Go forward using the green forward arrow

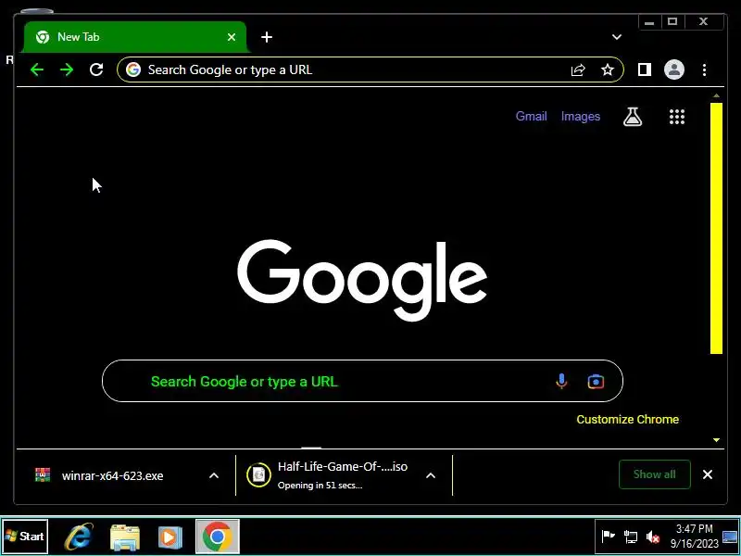coord(67,70)
